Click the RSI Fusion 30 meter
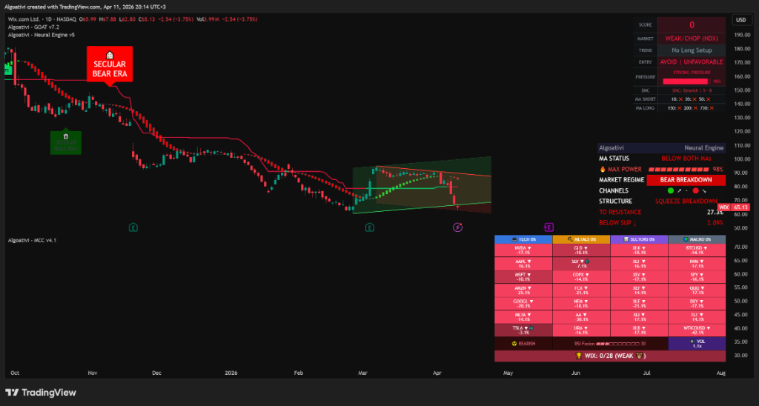This screenshot has height=406, width=759. pyautogui.click(x=610, y=344)
